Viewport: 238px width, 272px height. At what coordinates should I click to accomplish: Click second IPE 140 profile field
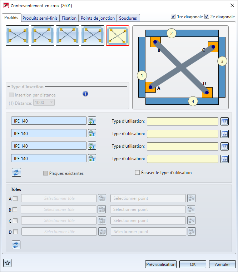pyautogui.click(x=49, y=133)
